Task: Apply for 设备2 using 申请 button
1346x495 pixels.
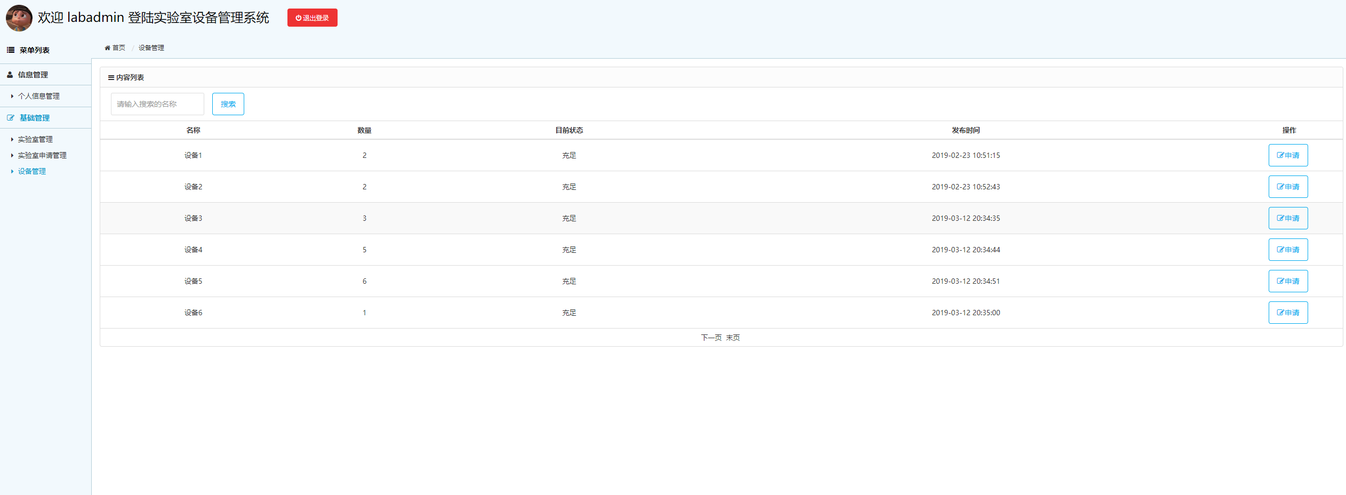Action: pyautogui.click(x=1288, y=187)
